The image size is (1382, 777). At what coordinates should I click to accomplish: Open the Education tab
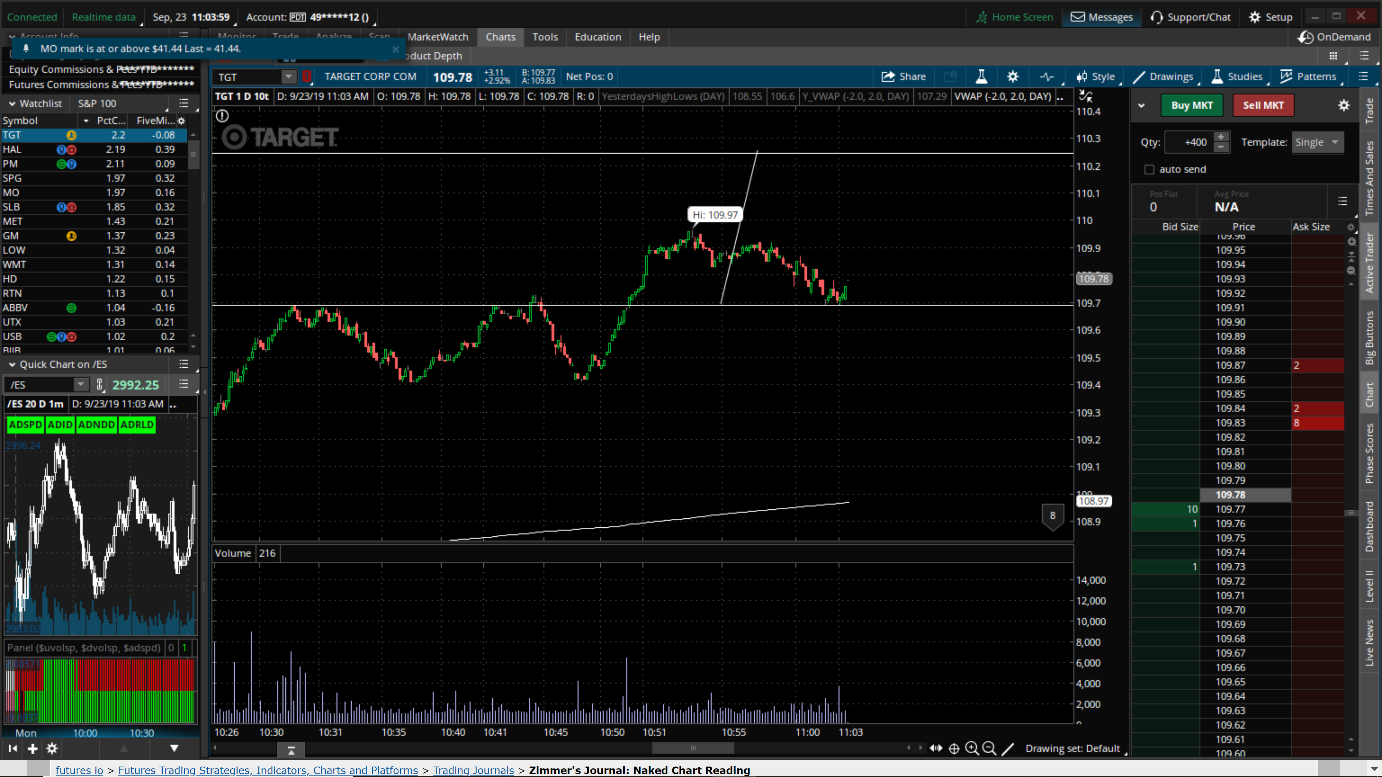click(x=598, y=37)
